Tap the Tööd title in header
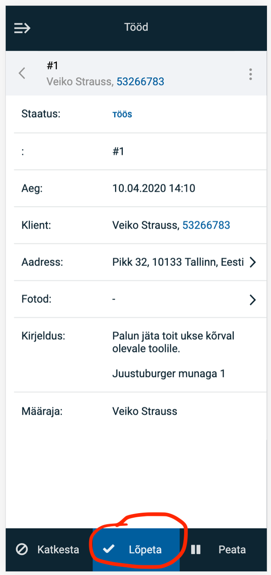The width and height of the screenshot is (271, 575). (x=136, y=27)
